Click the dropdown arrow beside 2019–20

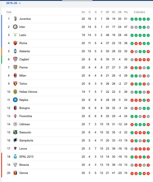20,3
